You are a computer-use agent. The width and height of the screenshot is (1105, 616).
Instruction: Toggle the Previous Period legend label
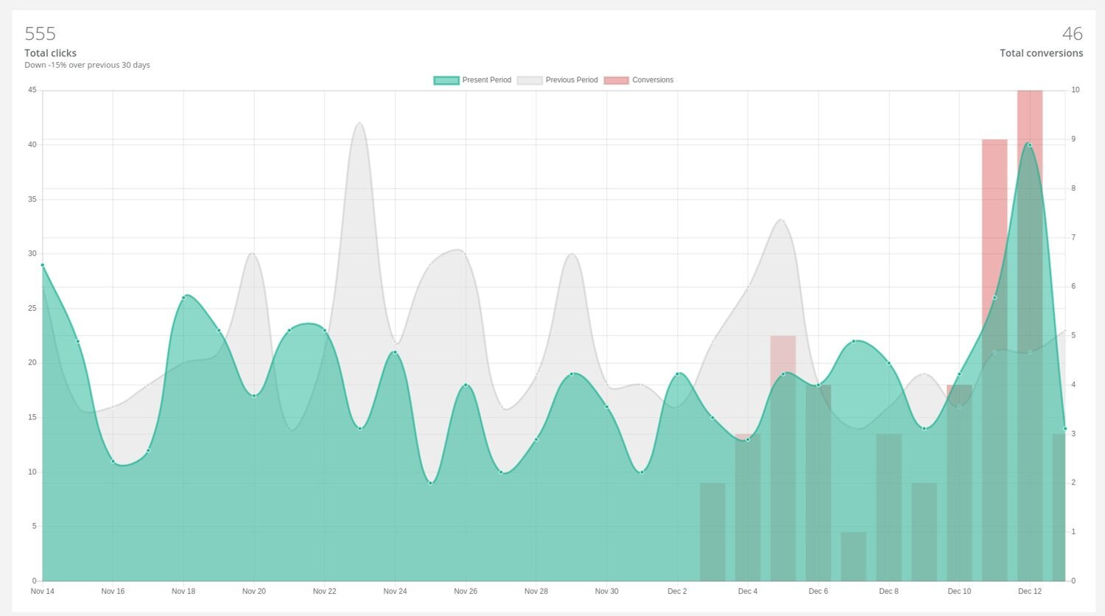571,80
